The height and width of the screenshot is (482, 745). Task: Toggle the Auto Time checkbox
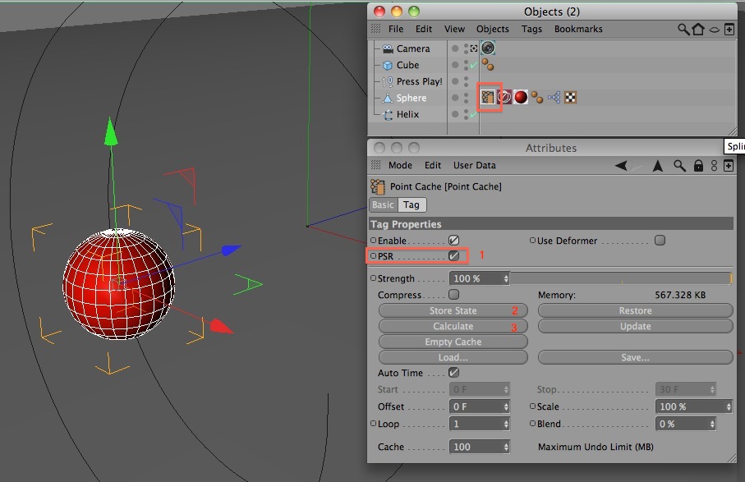(453, 373)
